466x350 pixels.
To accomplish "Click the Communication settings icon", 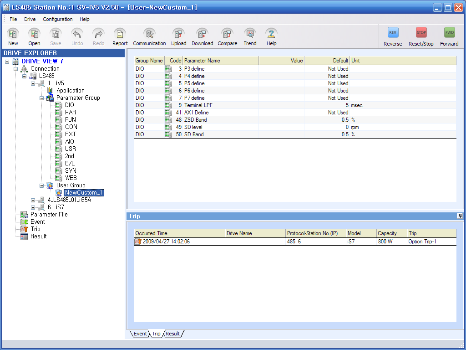I will click(149, 34).
